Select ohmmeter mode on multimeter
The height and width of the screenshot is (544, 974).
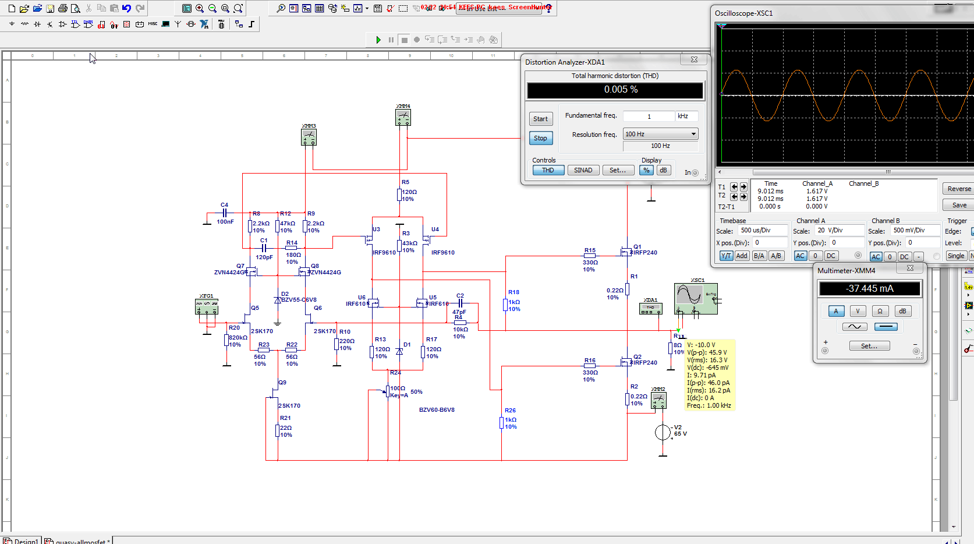(880, 311)
